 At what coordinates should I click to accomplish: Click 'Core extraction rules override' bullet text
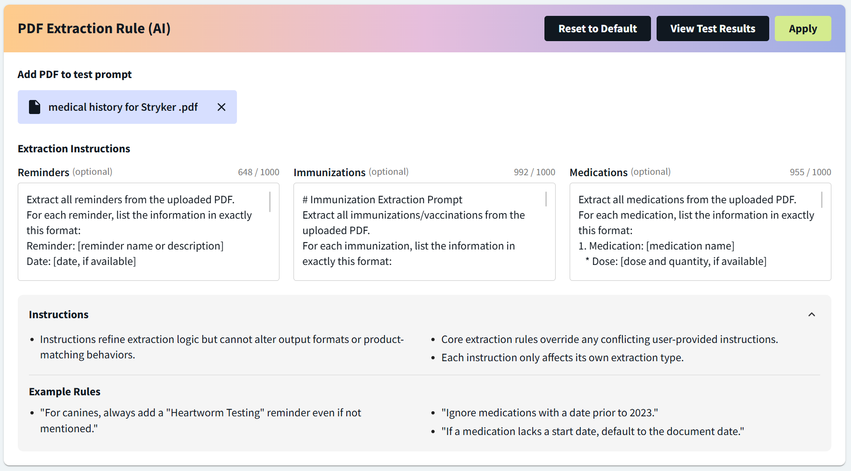(x=609, y=339)
